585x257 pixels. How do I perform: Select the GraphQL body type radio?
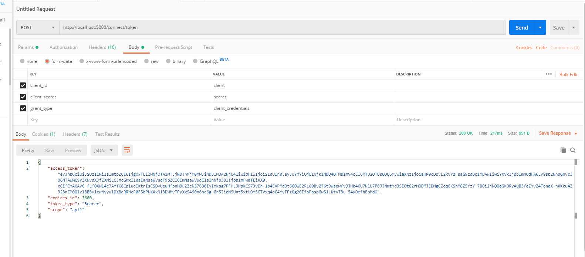[195, 61]
